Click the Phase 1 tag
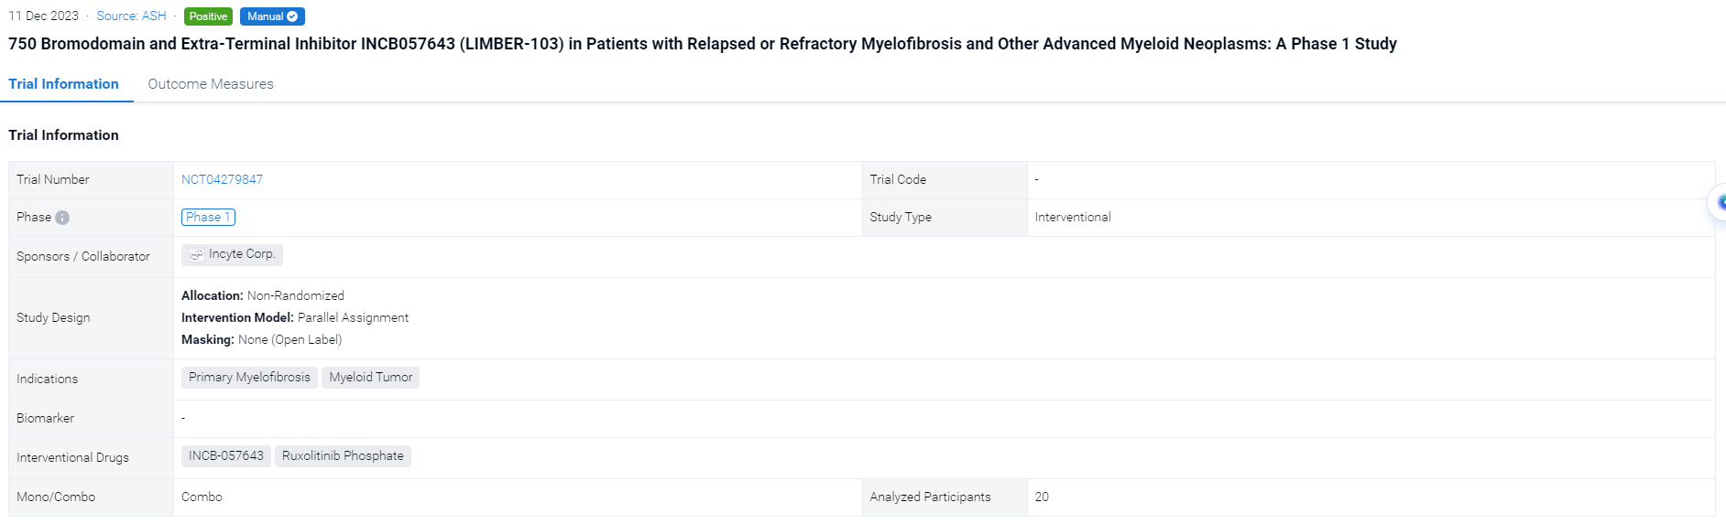1726x524 pixels. (x=208, y=217)
